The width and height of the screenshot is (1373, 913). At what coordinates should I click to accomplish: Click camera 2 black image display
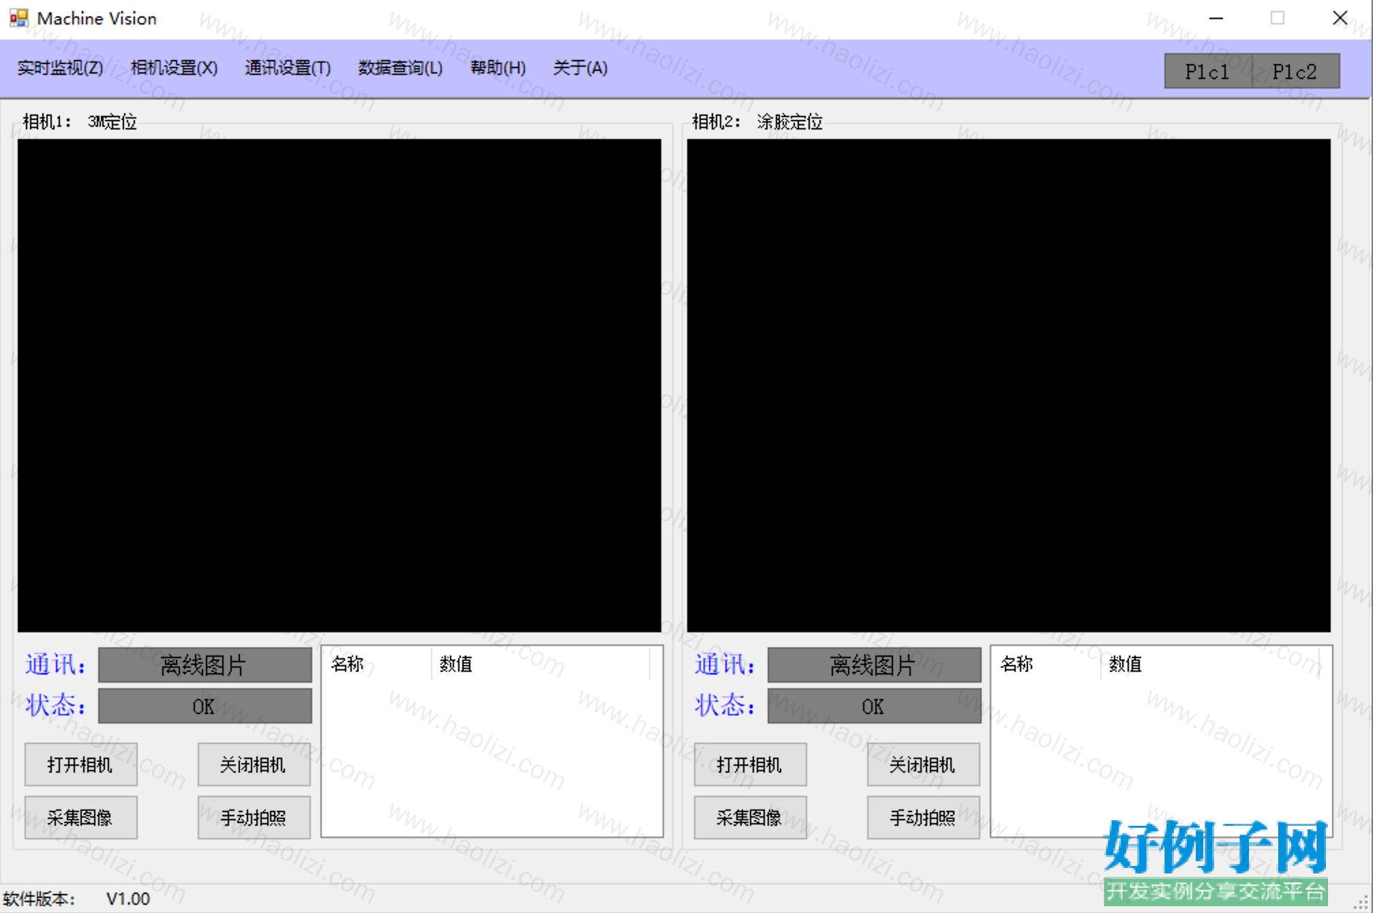1008,386
